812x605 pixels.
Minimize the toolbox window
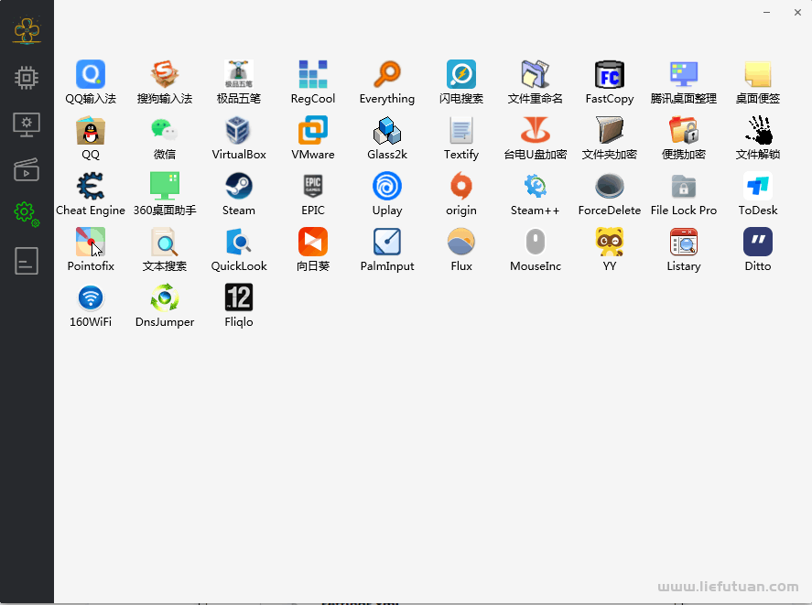766,13
